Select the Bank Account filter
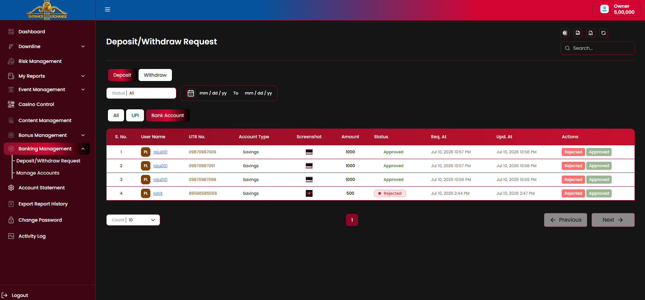This screenshot has width=645, height=300. coord(168,115)
